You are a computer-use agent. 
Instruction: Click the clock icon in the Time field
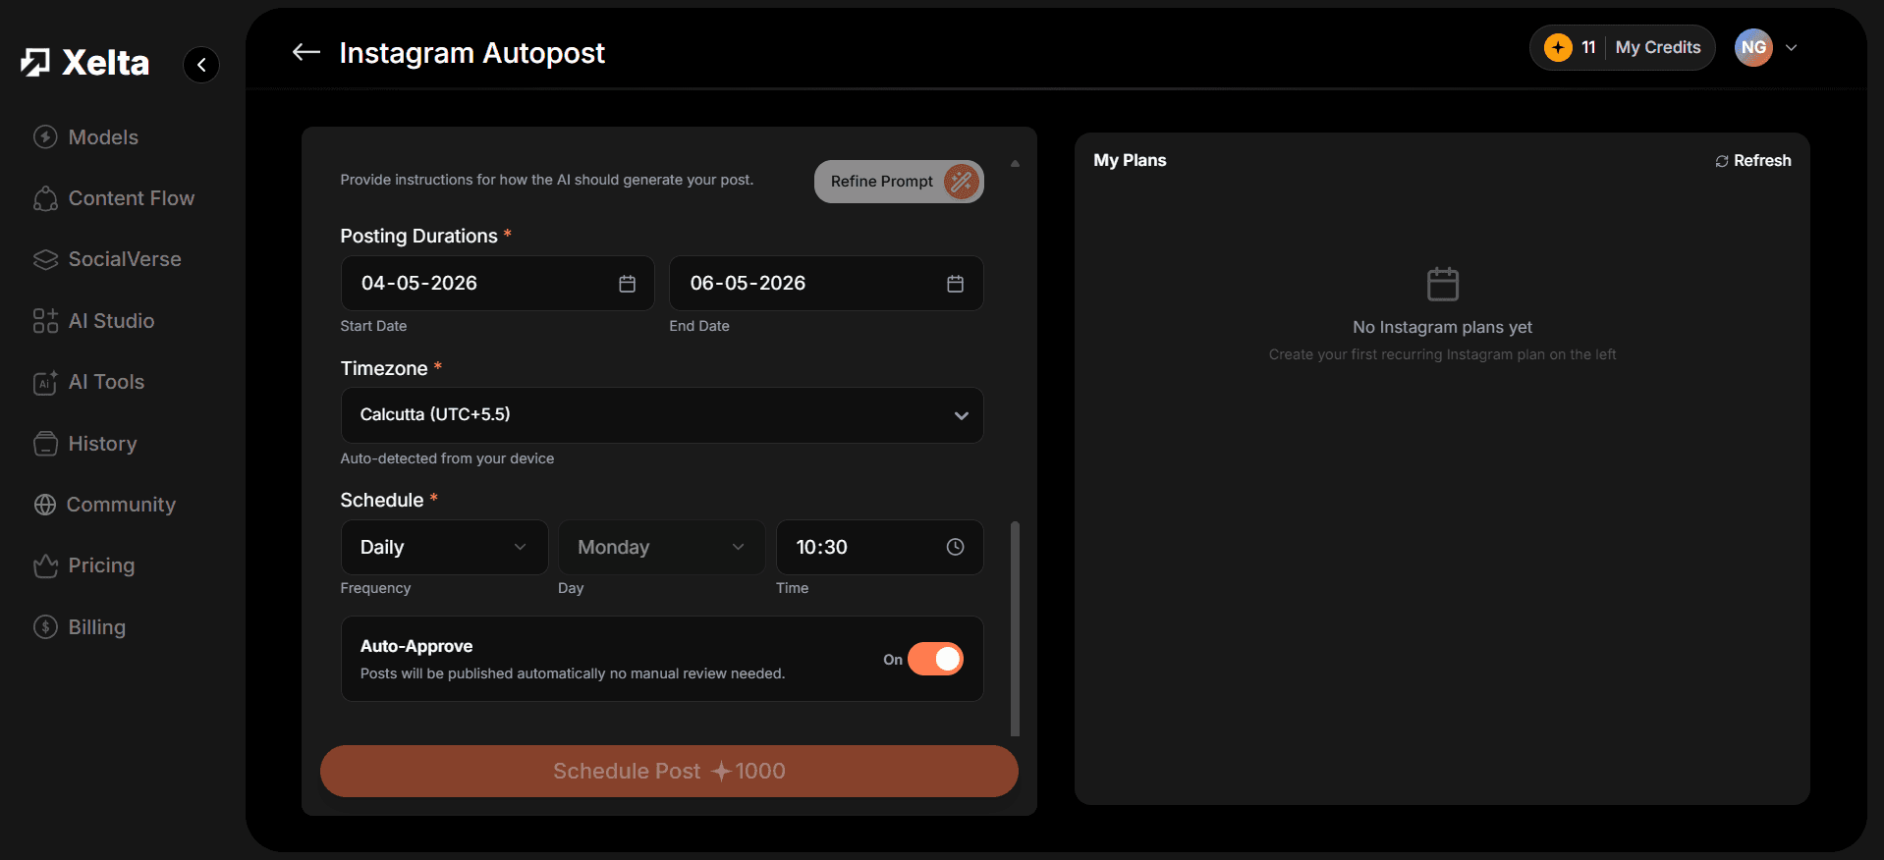coord(955,547)
